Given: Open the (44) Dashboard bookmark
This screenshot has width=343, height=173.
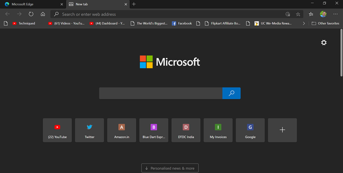Looking at the screenshot, I should tap(107, 23).
